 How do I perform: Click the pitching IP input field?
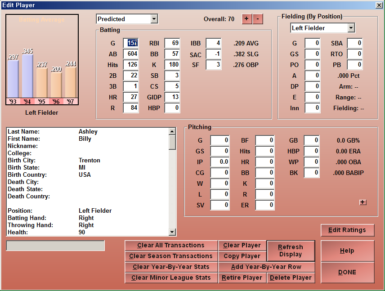tap(219, 162)
